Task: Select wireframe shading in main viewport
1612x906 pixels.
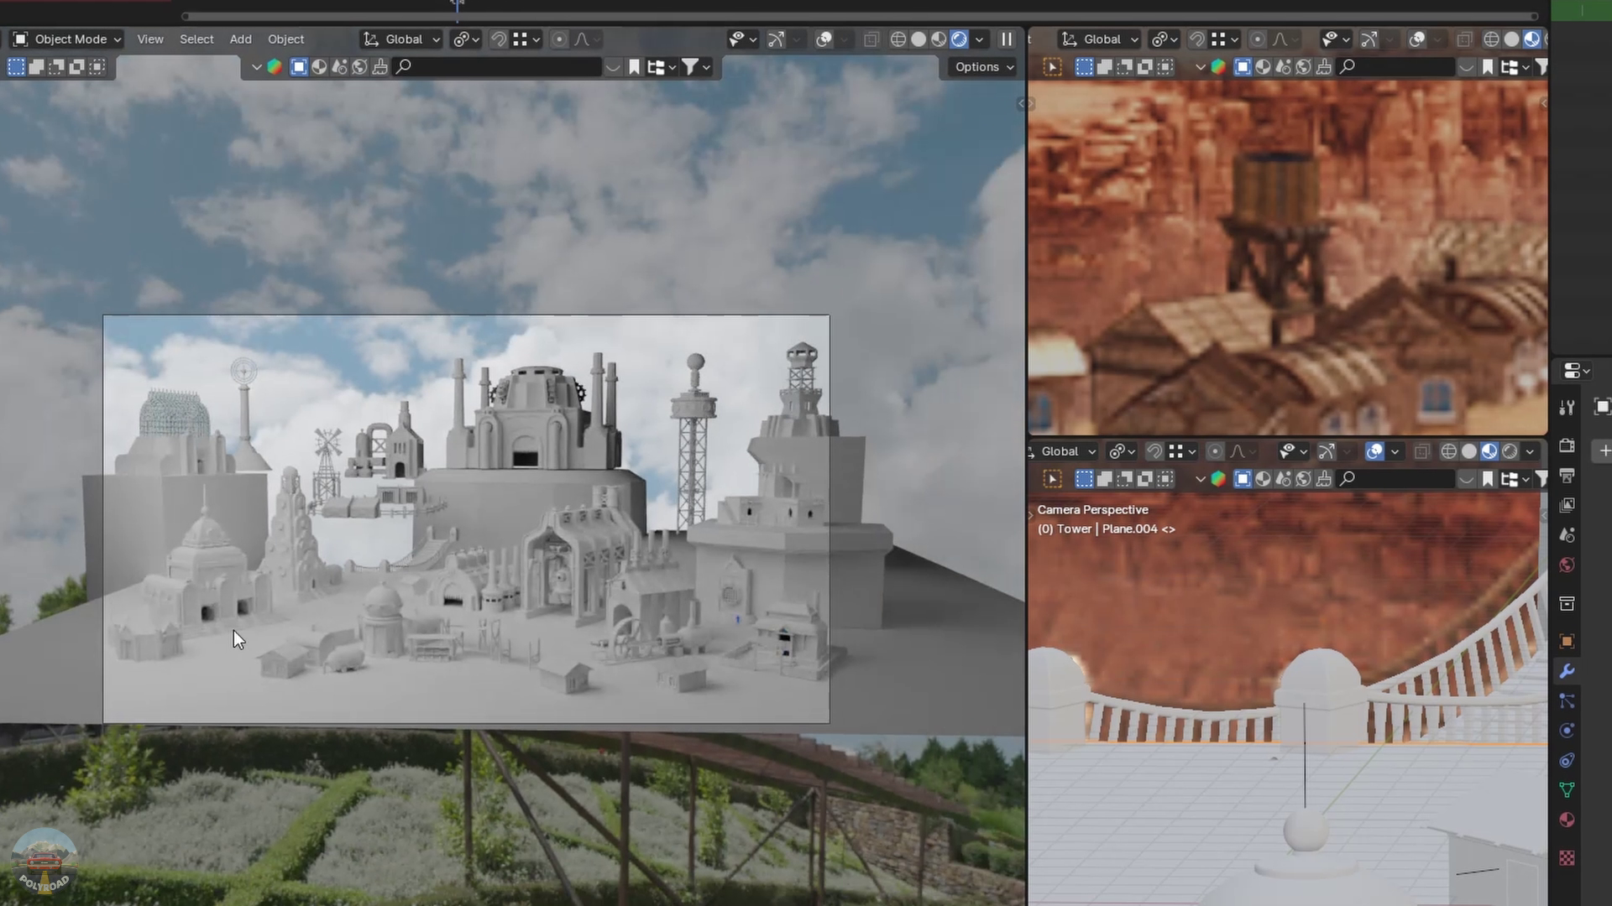Action: click(x=898, y=39)
